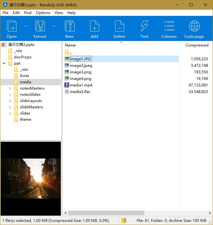Click the horizontal scrollbar in file list
213x225 pixels.
(x=105, y=213)
